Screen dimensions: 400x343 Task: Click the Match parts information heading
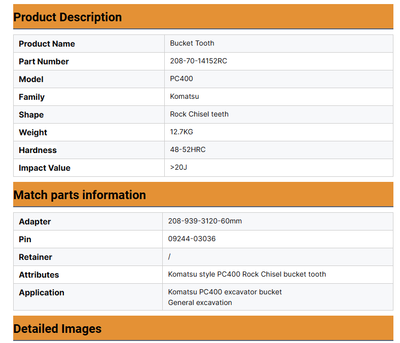click(80, 195)
